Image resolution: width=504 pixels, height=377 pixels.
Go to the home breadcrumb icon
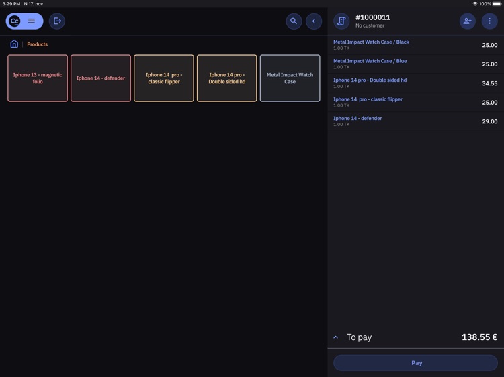(14, 44)
